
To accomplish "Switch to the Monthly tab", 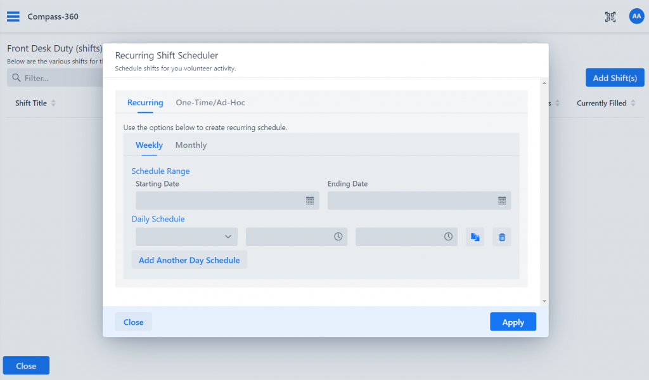I will tap(191, 145).
